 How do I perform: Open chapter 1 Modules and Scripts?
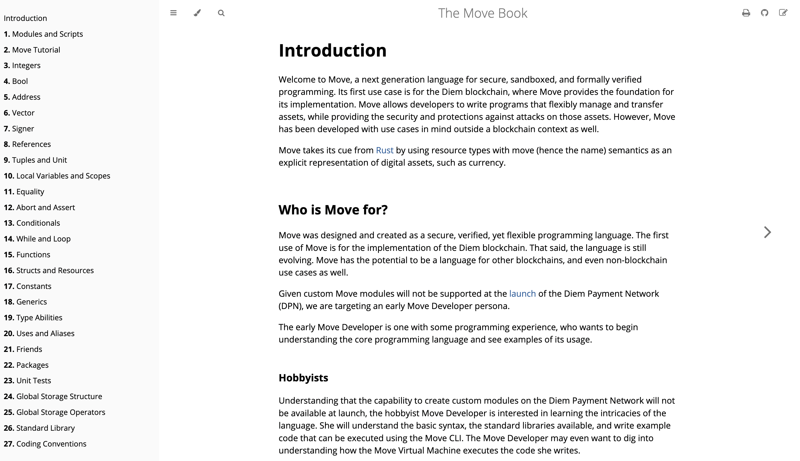(x=43, y=34)
